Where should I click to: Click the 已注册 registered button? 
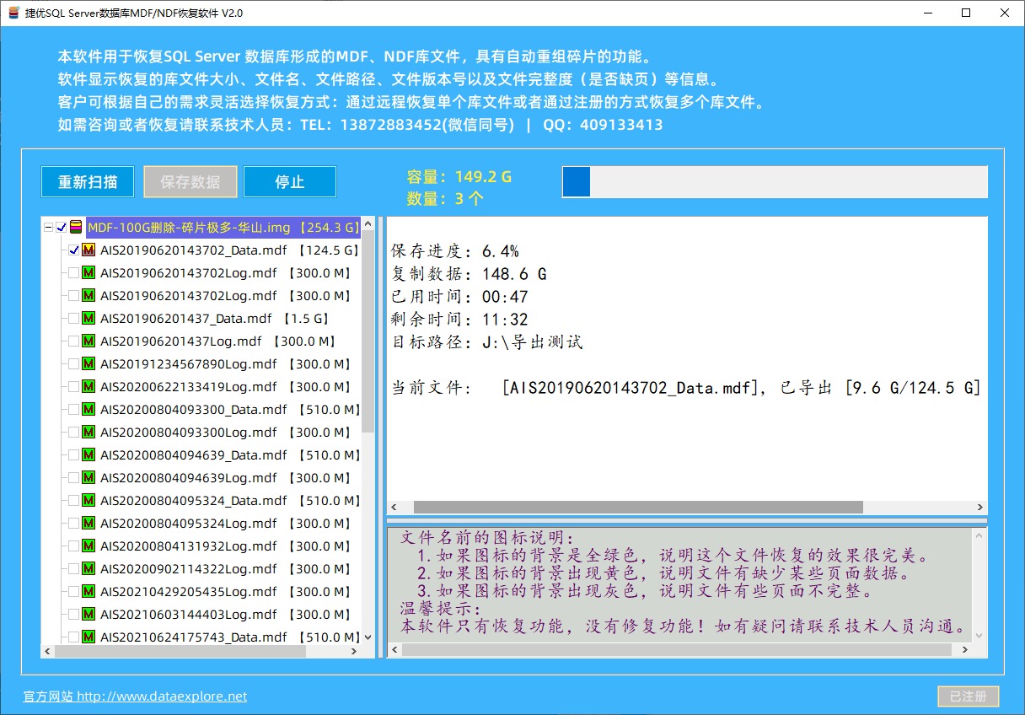969,696
